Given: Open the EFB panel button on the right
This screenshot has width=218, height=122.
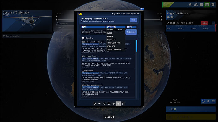Looking at the screenshot, I should (191, 109).
